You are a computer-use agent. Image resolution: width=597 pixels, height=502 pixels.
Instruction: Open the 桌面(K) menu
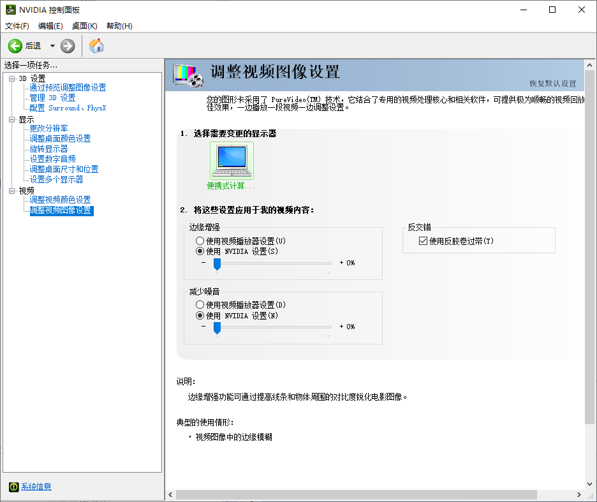click(85, 26)
